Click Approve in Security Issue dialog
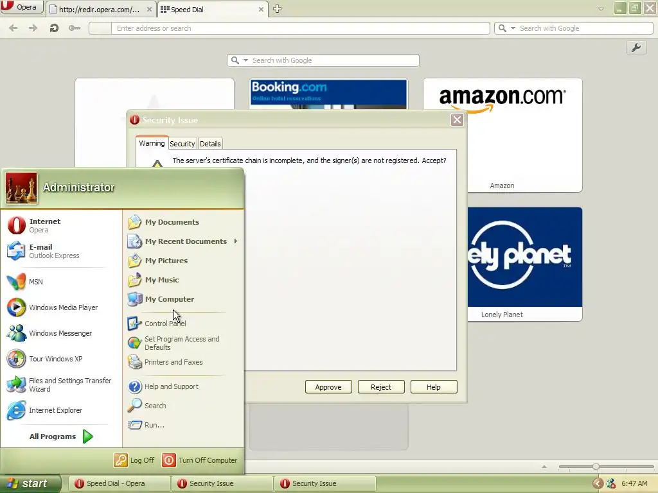 (328, 387)
